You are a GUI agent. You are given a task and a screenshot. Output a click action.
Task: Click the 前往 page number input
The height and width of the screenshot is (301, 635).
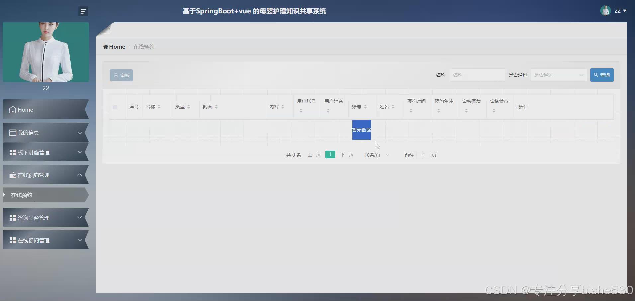pos(422,155)
